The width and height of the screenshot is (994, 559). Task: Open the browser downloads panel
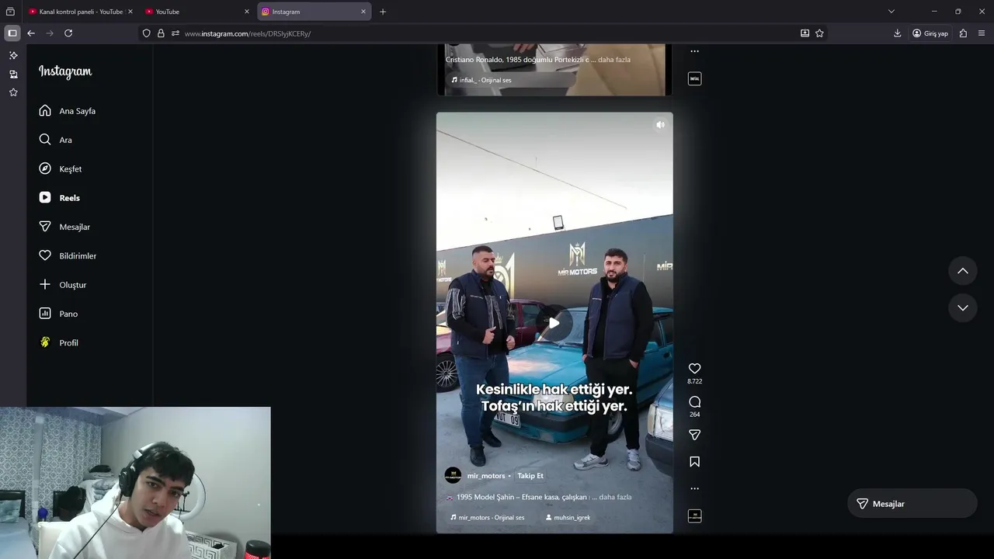pyautogui.click(x=898, y=33)
